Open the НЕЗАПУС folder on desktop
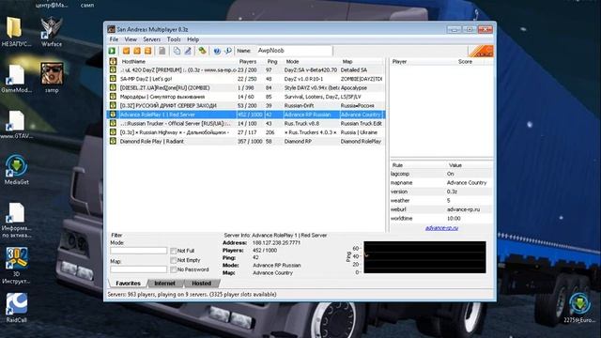This screenshot has height=338, width=601. click(17, 32)
